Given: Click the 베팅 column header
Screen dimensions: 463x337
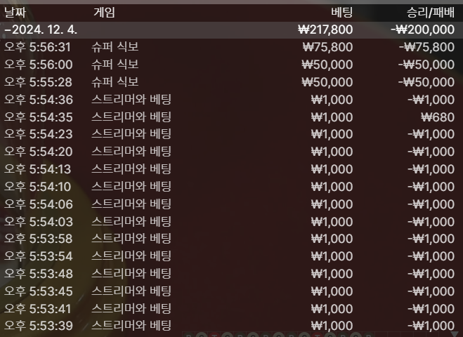Looking at the screenshot, I should (341, 13).
